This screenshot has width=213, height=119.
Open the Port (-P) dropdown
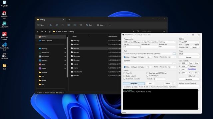(x=132, y=47)
